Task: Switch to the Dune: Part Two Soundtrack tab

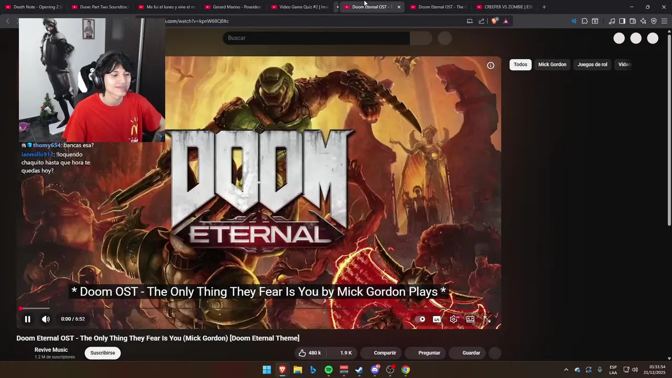Action: point(100,7)
